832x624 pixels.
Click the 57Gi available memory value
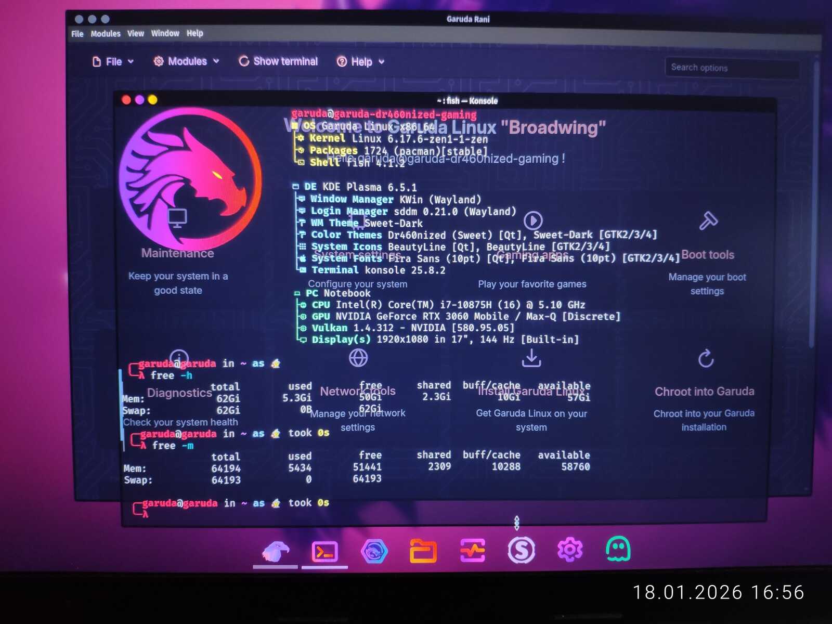(579, 397)
